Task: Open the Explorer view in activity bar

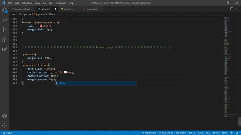Action: (5, 10)
